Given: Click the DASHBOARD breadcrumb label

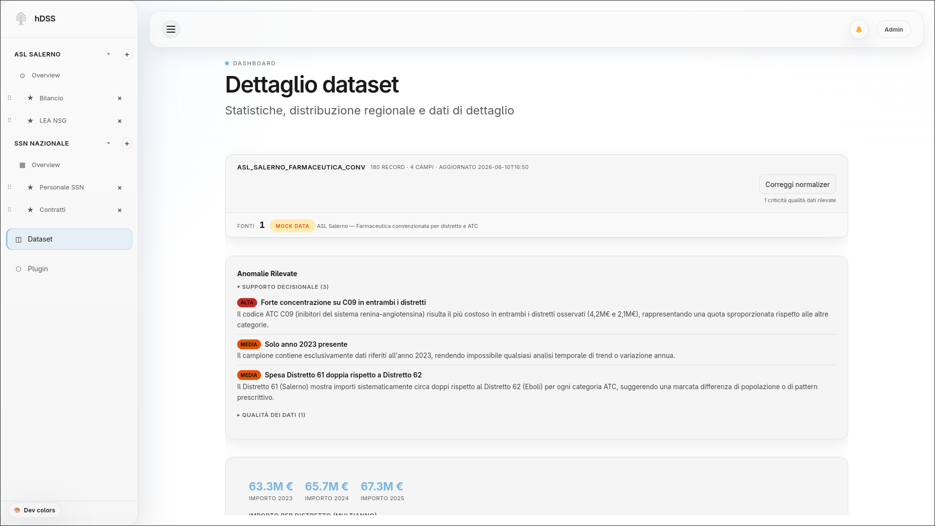Looking at the screenshot, I should click(x=254, y=63).
